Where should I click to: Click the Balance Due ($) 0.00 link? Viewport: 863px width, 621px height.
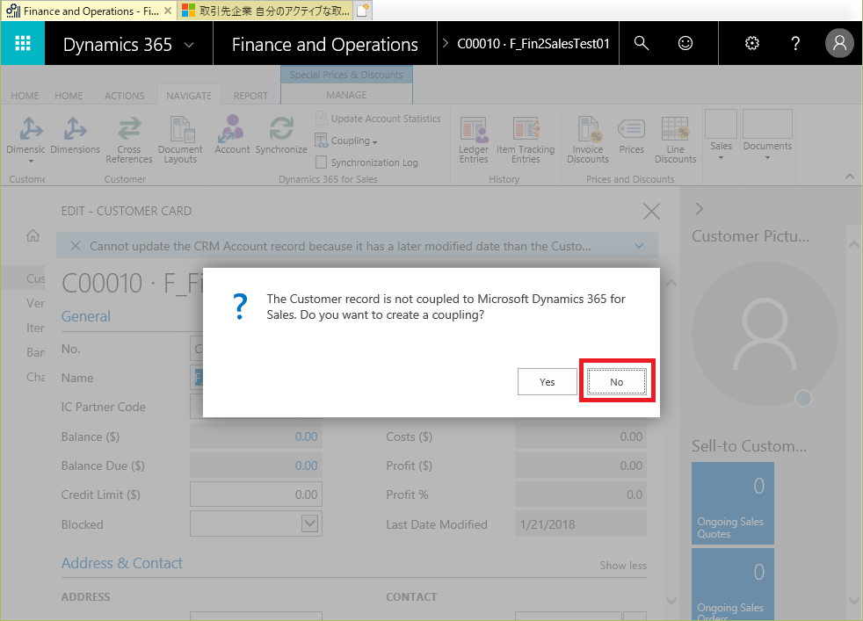(306, 466)
